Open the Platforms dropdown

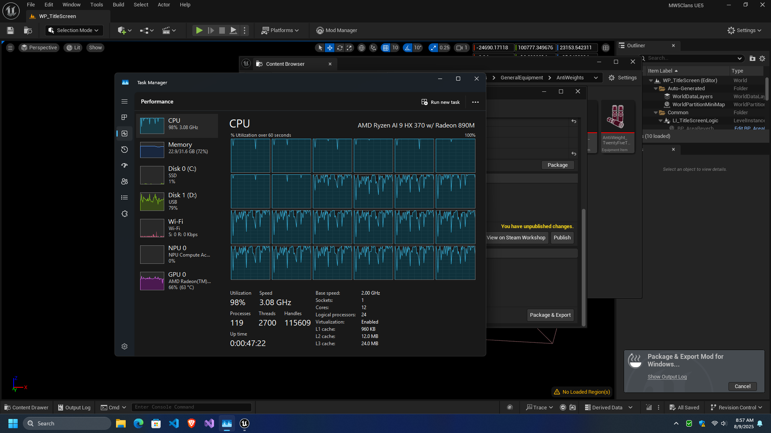pyautogui.click(x=280, y=30)
